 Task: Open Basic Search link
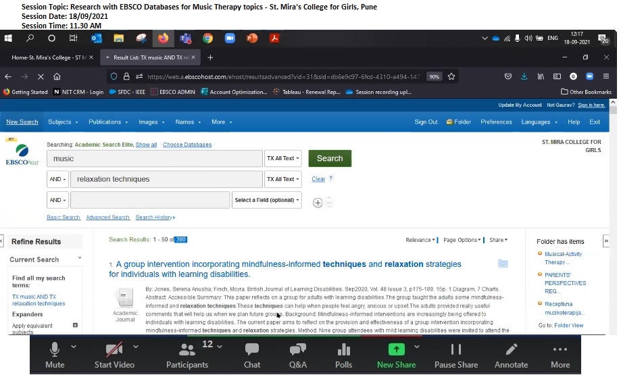[x=63, y=218]
